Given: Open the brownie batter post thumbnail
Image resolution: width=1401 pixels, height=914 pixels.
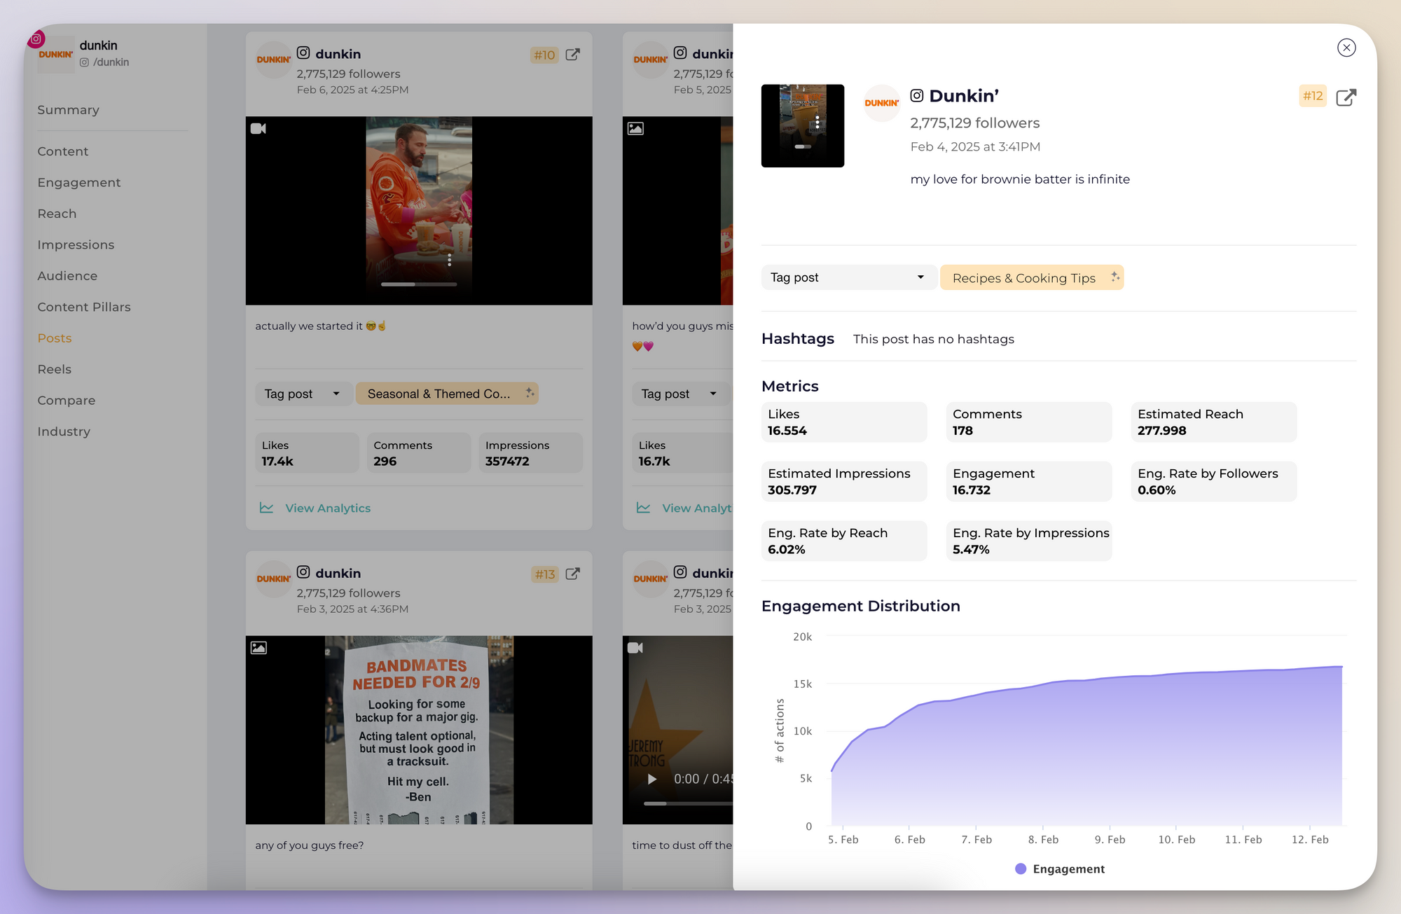Looking at the screenshot, I should [x=803, y=125].
